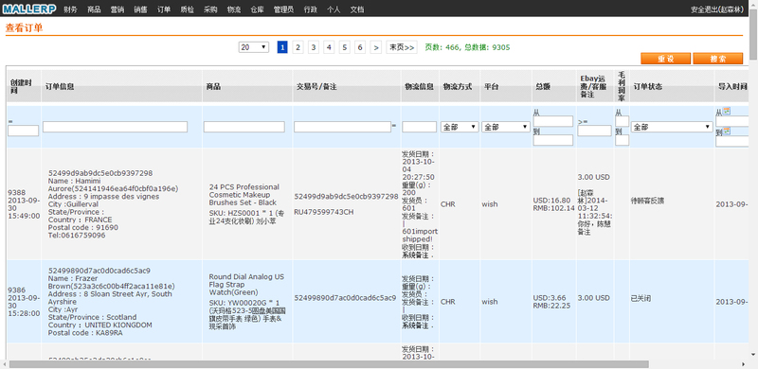Expand the page size dropdown showing 20
This screenshot has width=758, height=369.
coord(254,47)
